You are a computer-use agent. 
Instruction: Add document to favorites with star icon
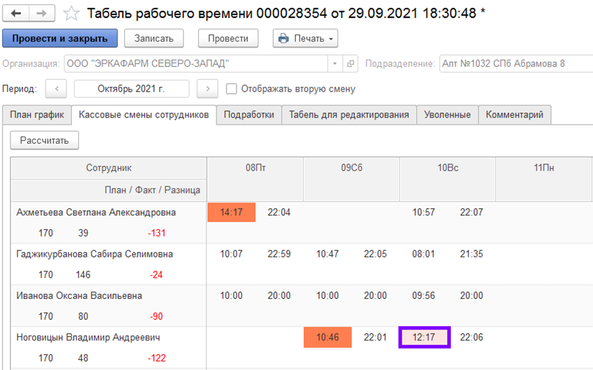point(71,13)
